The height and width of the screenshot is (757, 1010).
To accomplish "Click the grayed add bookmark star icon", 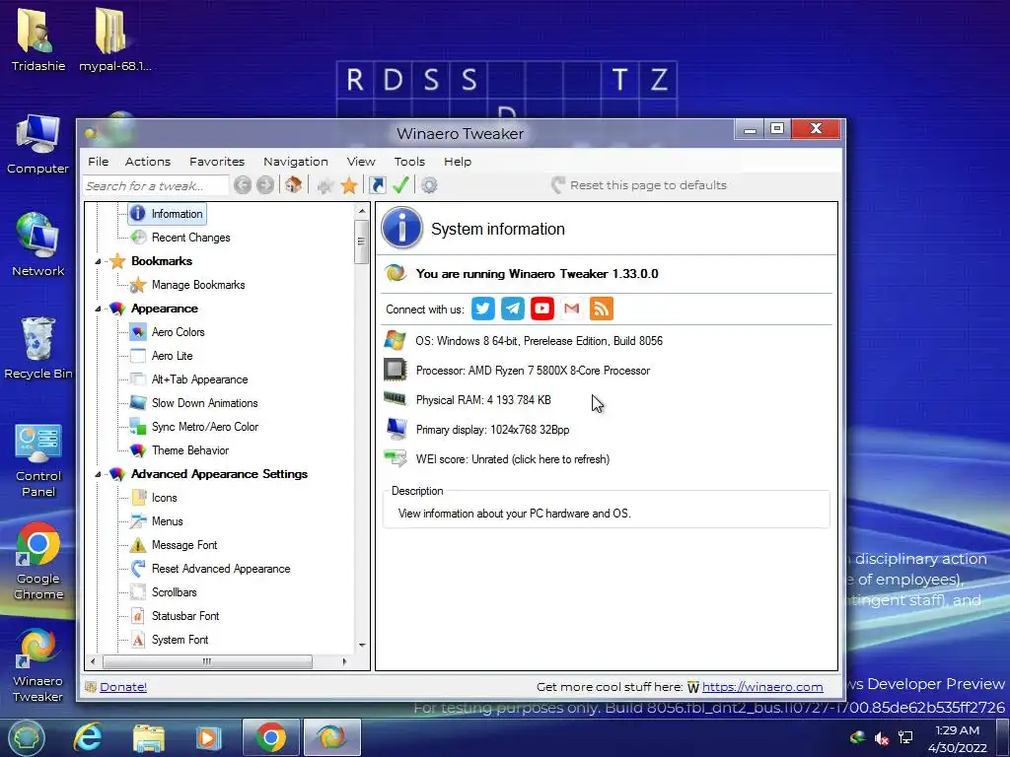I will [325, 186].
